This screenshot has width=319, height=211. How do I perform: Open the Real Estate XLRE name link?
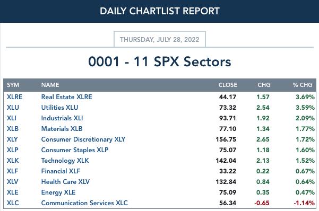click(66, 97)
